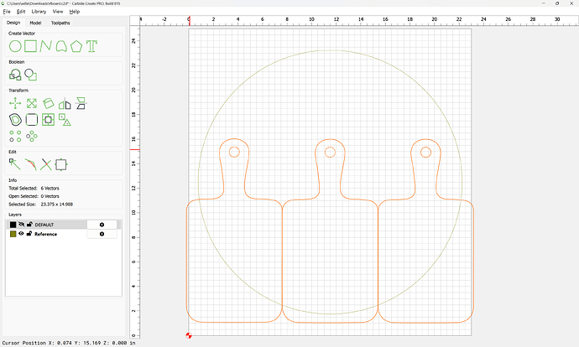This screenshot has height=347, width=579.
Task: Select the Circle create vector tool
Action: pyautogui.click(x=15, y=46)
